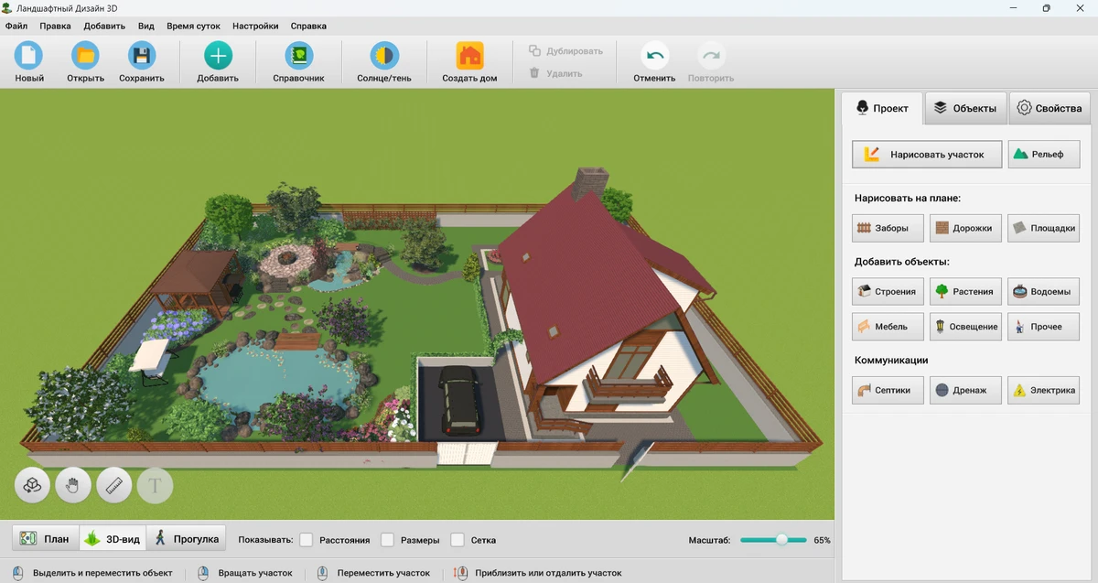Viewport: 1098px width, 583px height.
Task: Select the ruler measurement tool
Action: (x=114, y=485)
